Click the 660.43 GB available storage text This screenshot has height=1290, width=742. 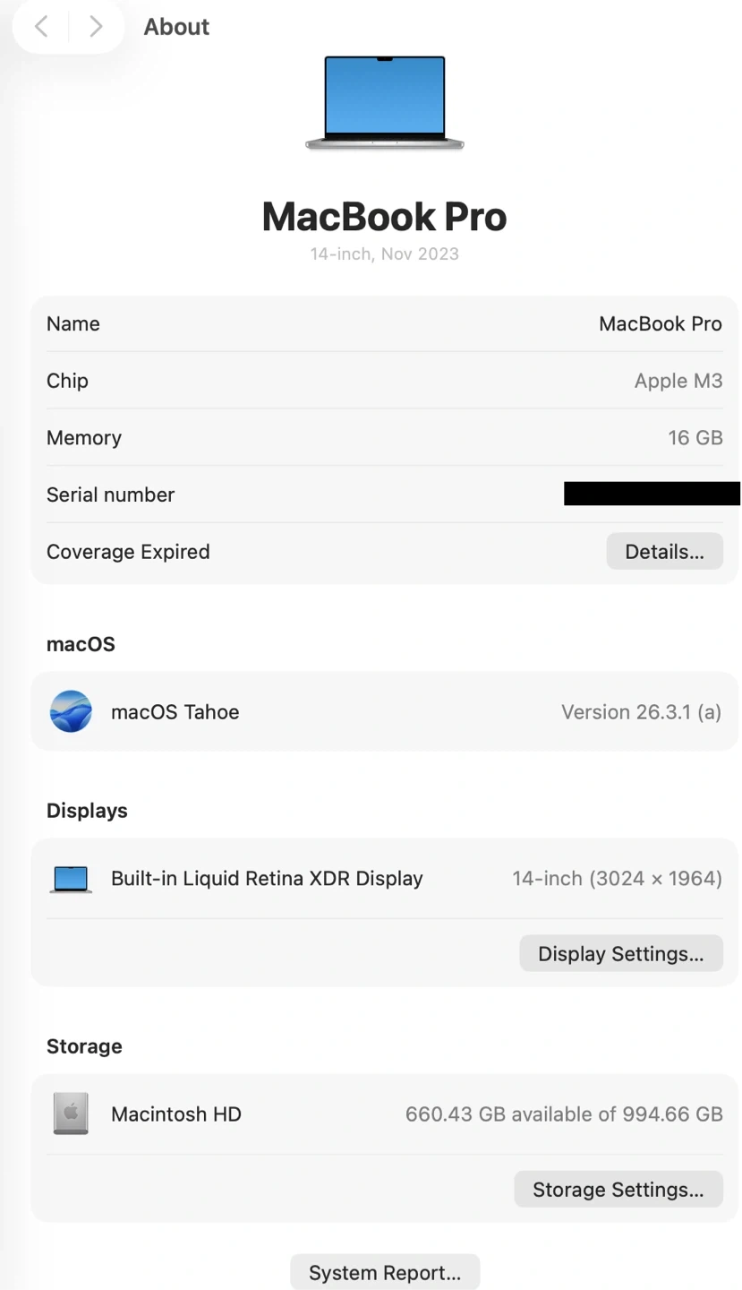point(563,1114)
